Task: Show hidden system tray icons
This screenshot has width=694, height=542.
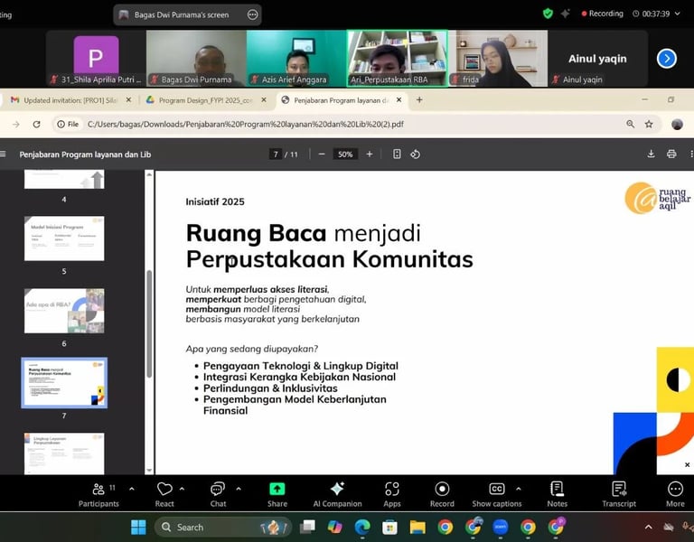Action: (x=649, y=527)
